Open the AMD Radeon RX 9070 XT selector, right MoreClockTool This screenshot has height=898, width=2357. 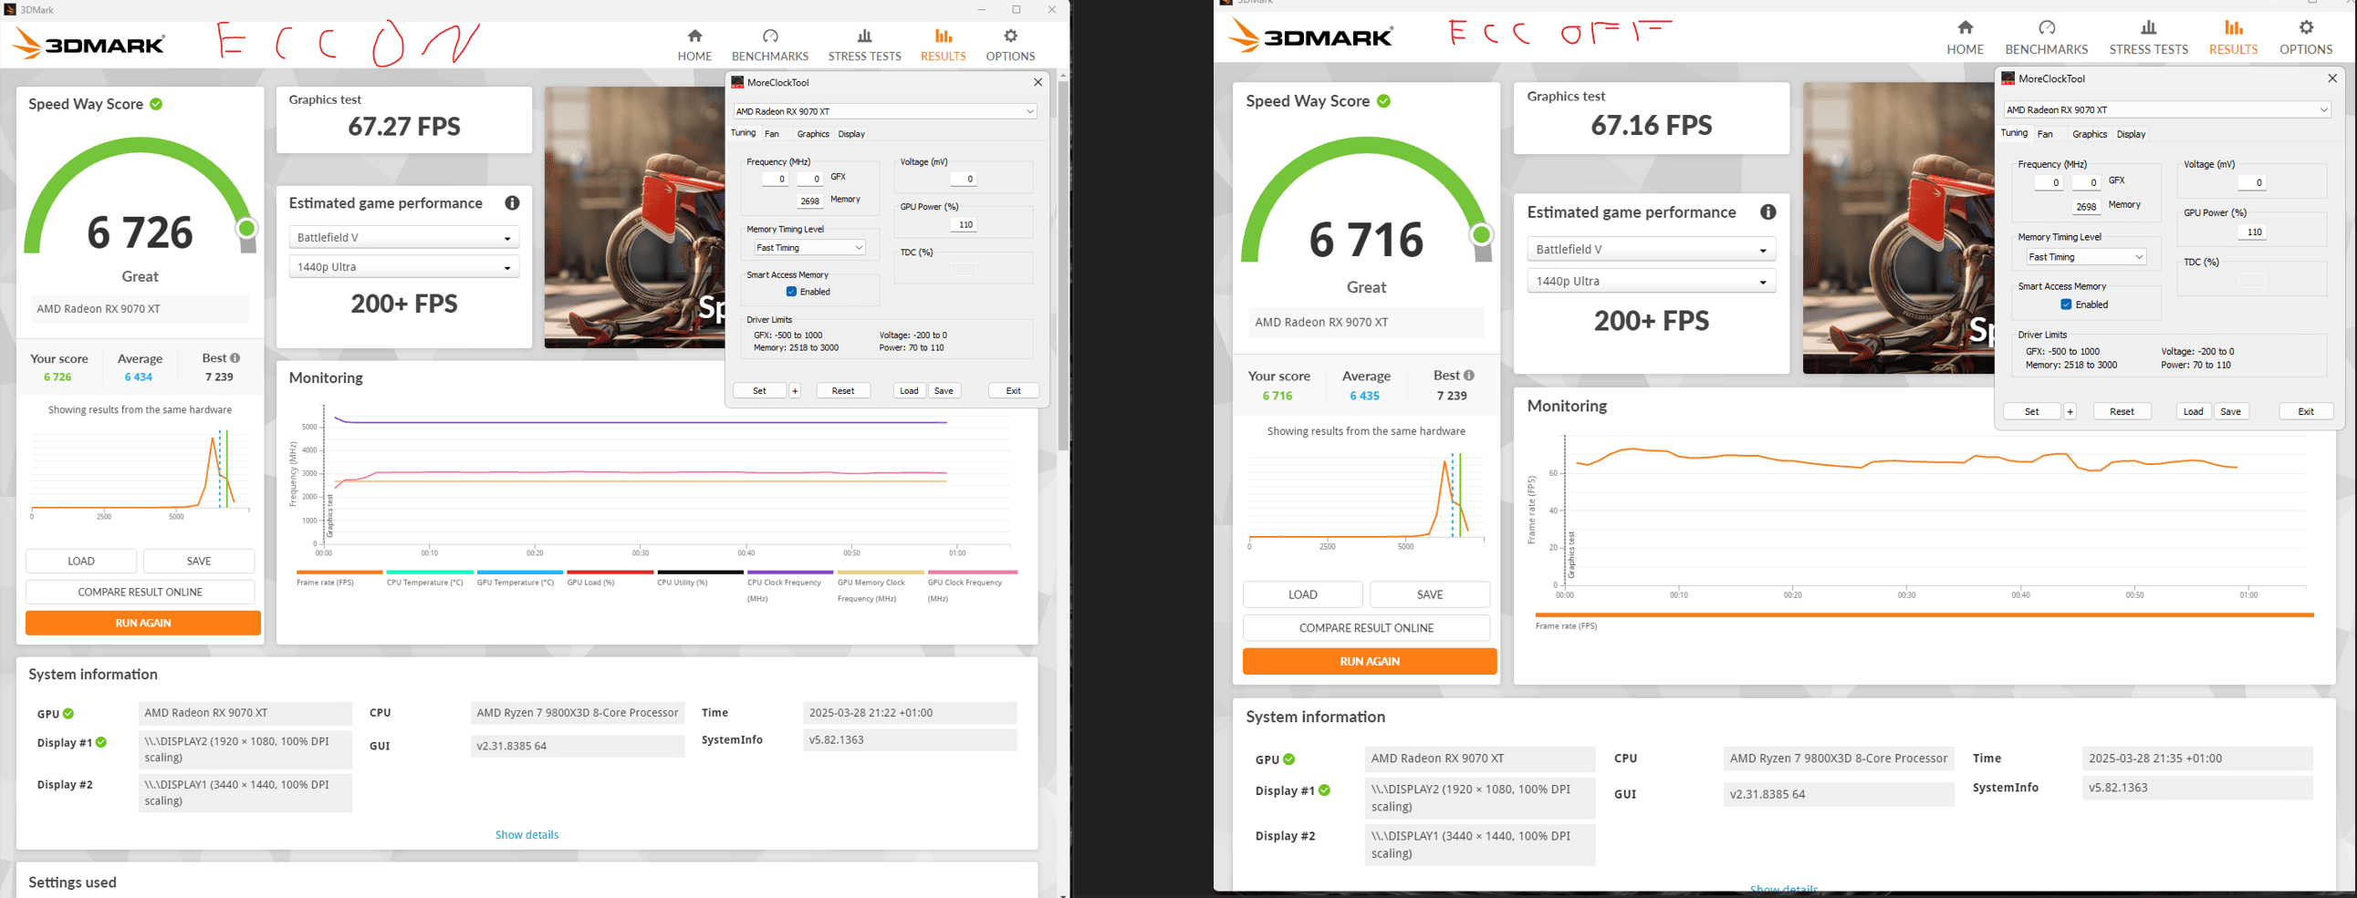pos(2166,109)
